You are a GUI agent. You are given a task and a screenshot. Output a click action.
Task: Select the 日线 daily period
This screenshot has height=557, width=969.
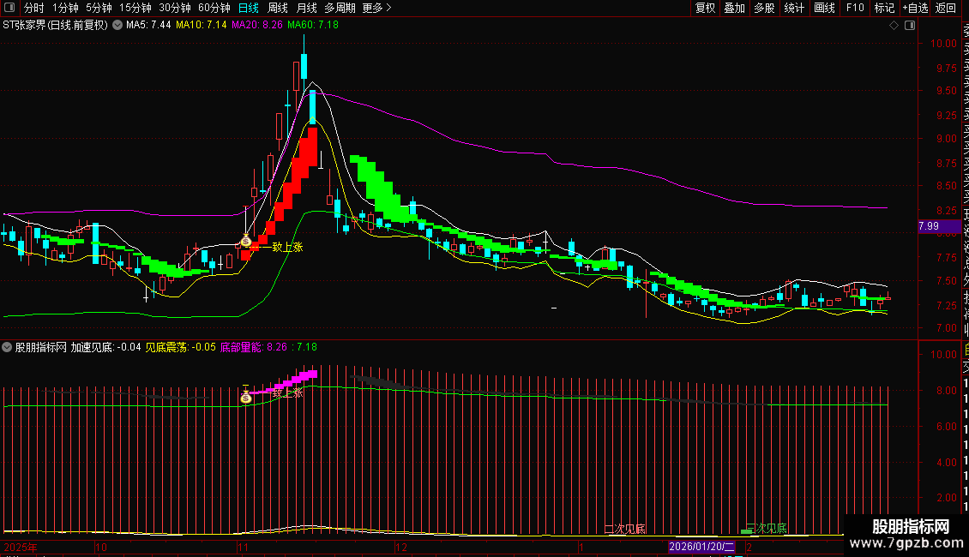click(x=249, y=8)
